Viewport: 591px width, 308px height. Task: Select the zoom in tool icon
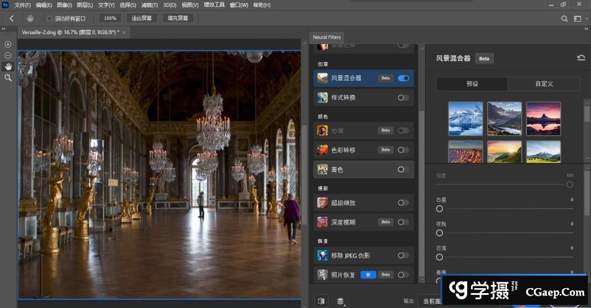[8, 44]
